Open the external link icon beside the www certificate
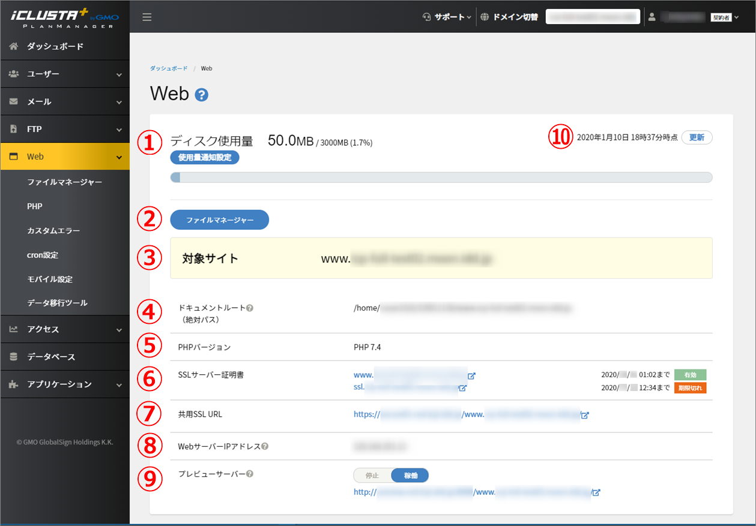The height and width of the screenshot is (526, 756). tap(472, 375)
